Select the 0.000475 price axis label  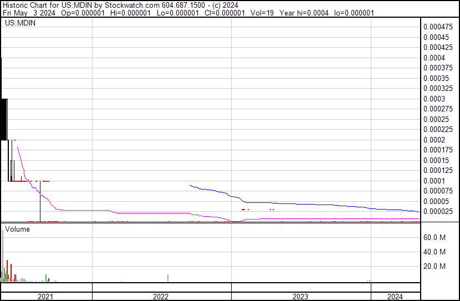pos(438,27)
